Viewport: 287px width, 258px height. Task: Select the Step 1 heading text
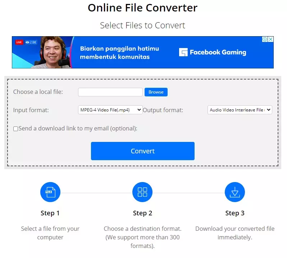pos(50,213)
